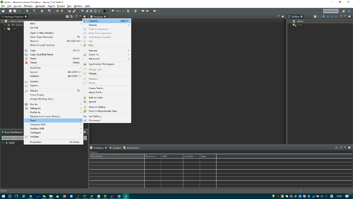Click the Spring Tool Suite taskbar icon

[125, 196]
